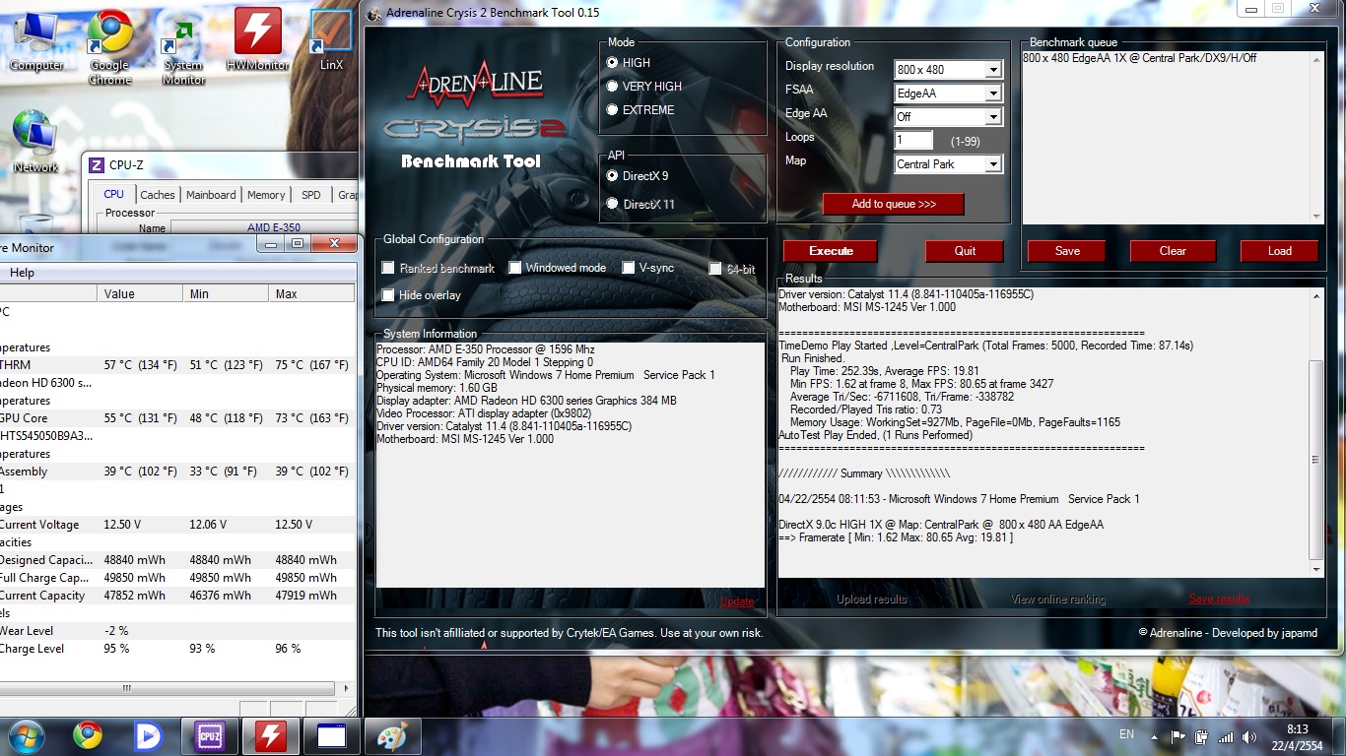Click the power plug tray icon
The image size is (1346, 756).
pos(1202,736)
